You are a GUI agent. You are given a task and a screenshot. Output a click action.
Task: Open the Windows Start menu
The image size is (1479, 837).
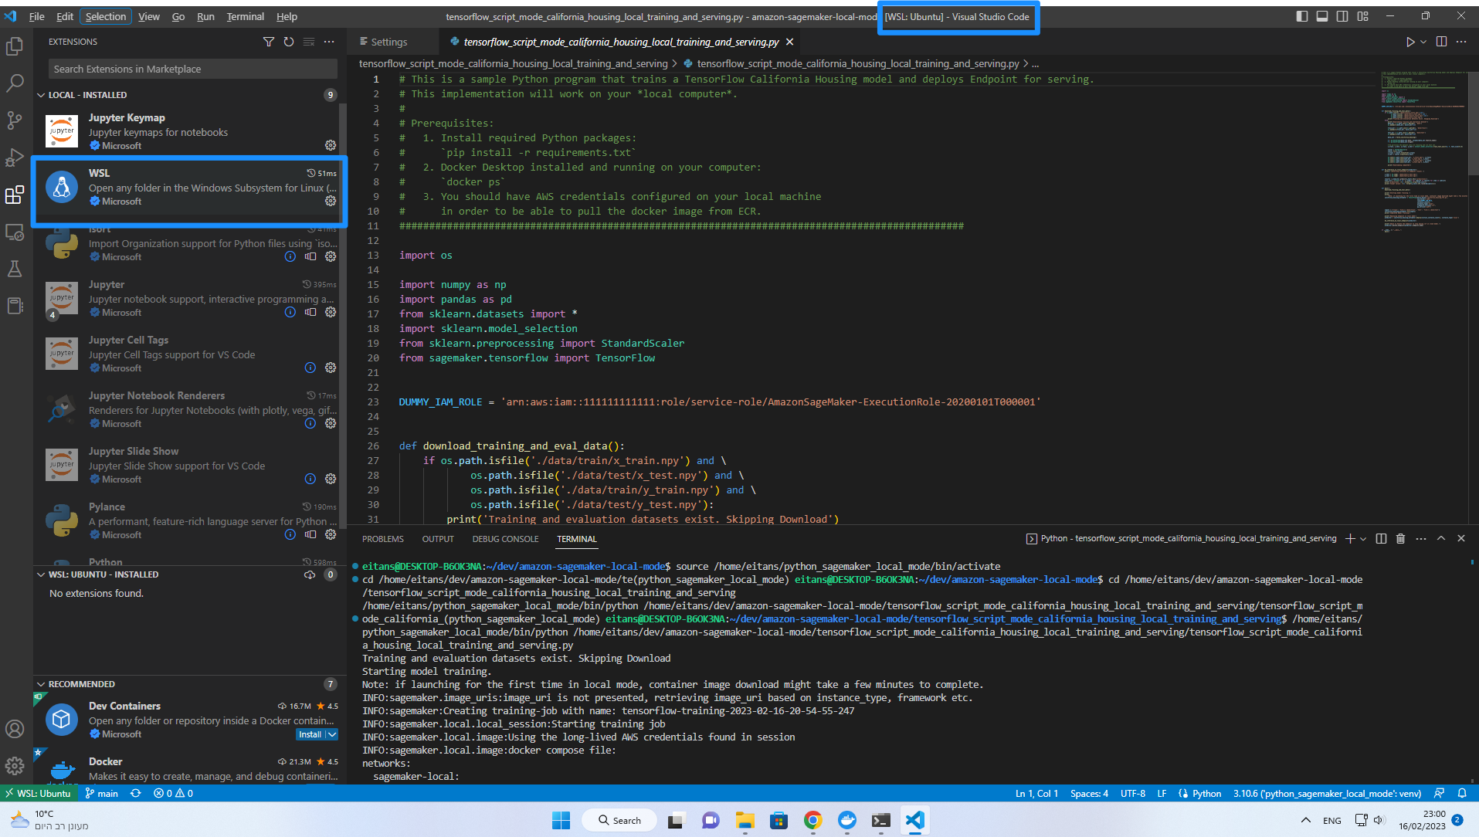click(x=561, y=820)
